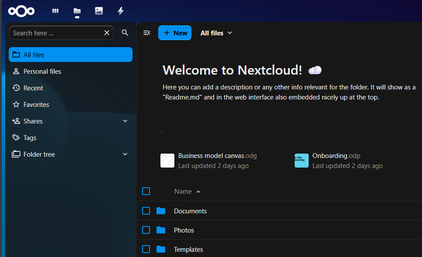Toggle the select all files checkbox

(x=146, y=191)
